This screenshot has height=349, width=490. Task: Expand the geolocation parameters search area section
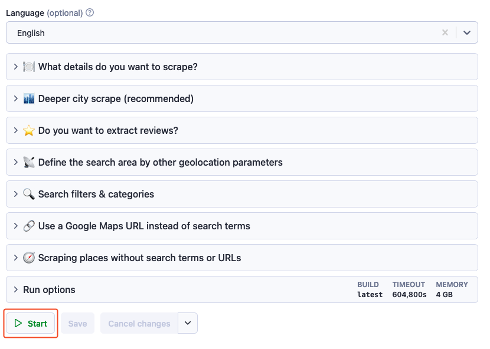pyautogui.click(x=160, y=162)
